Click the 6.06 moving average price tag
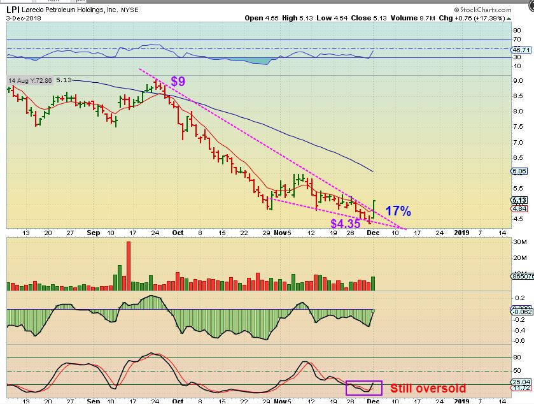The width and height of the screenshot is (534, 404). (519, 171)
